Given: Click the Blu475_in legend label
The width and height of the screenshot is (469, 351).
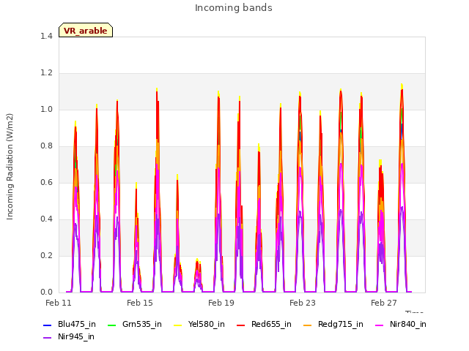Looking at the screenshot, I should point(77,324).
